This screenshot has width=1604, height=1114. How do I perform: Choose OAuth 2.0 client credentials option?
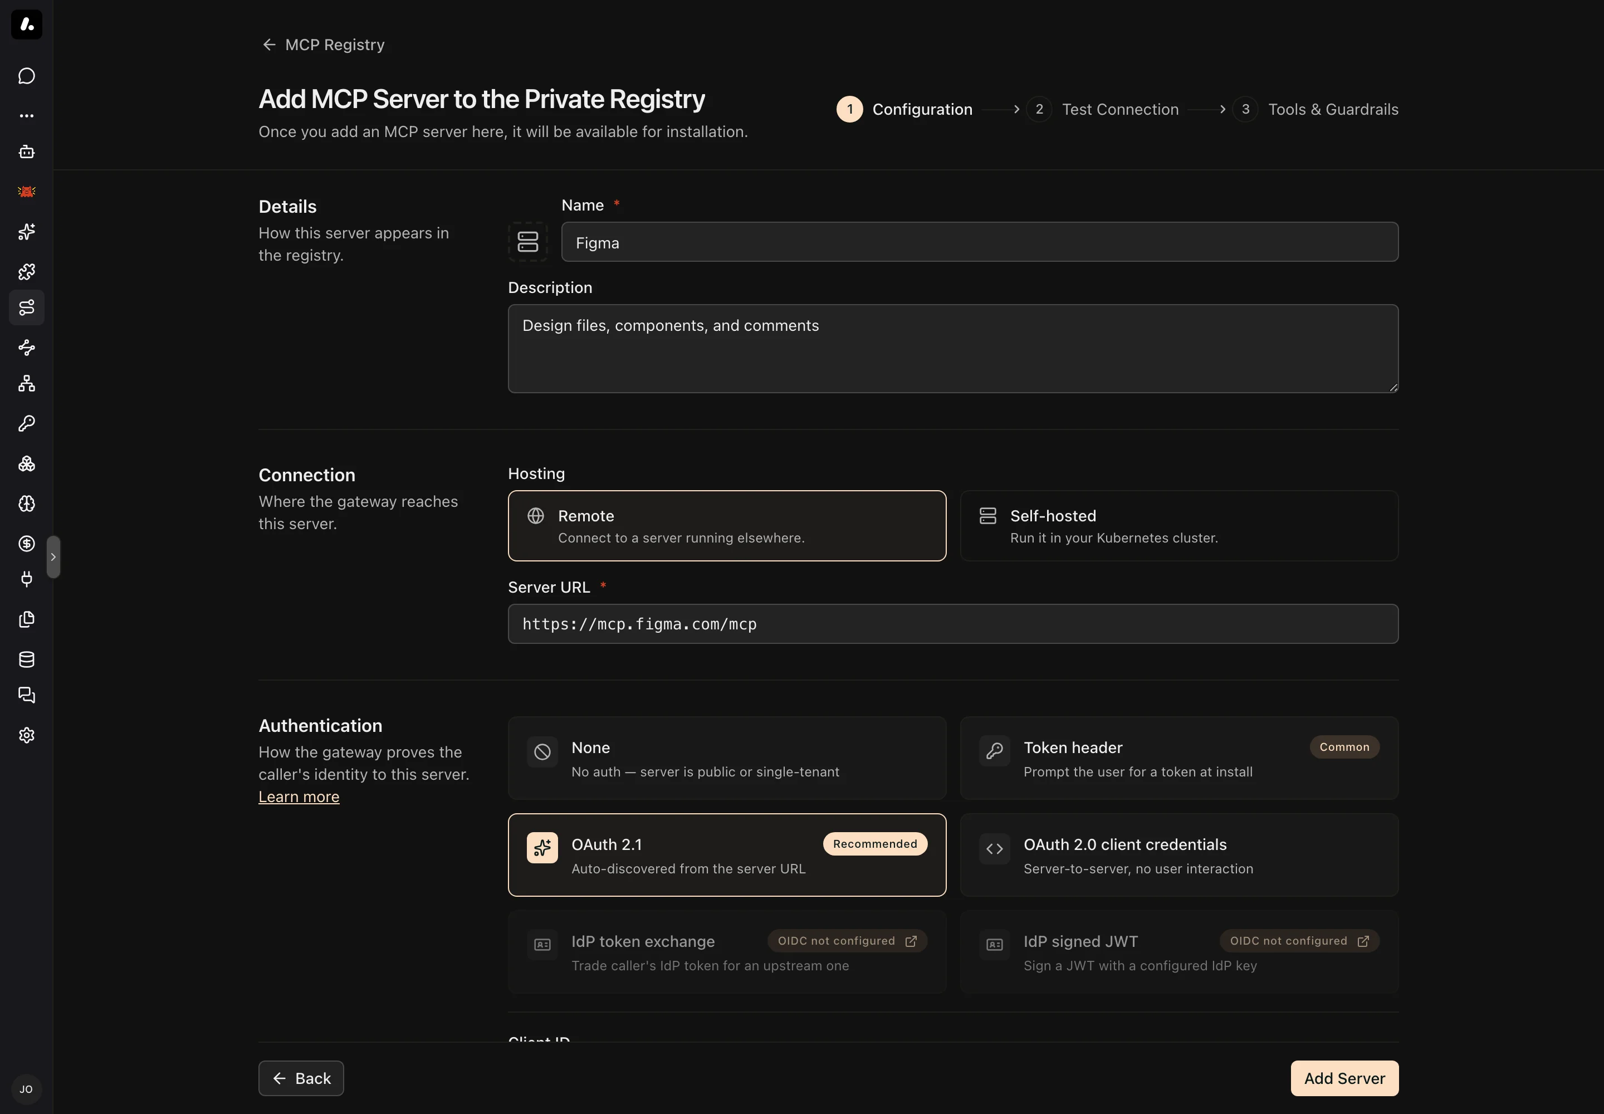1179,855
